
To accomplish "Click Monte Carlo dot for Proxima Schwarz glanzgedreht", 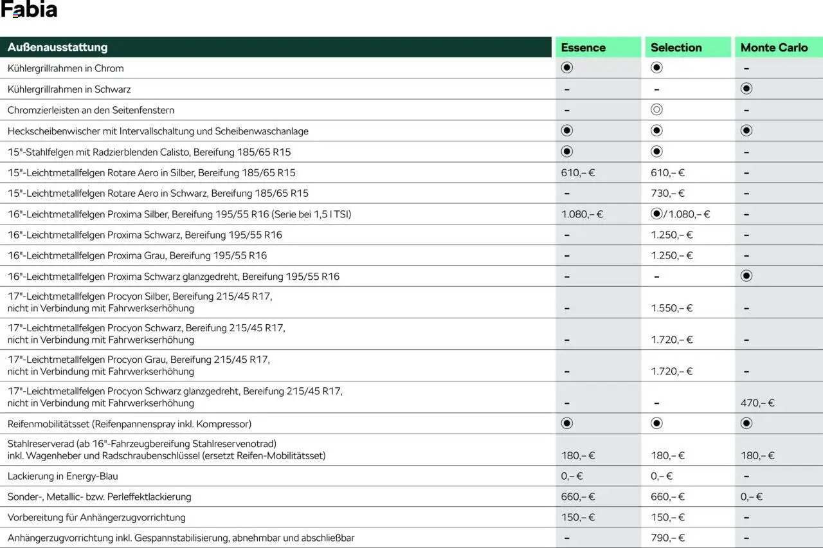I will coord(746,276).
